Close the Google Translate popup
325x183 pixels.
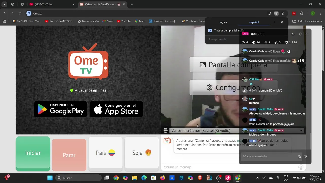282,22
